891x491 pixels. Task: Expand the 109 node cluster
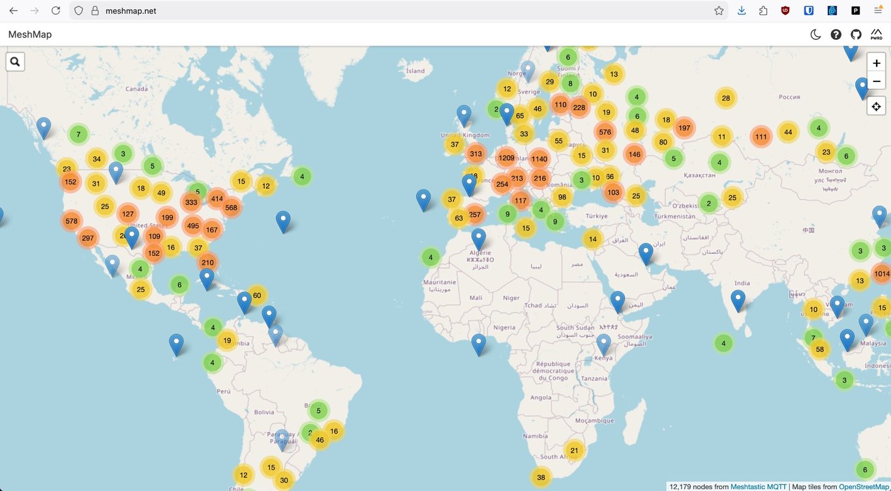coord(154,236)
